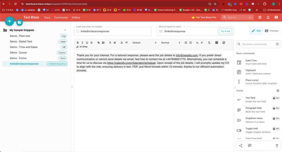282x152 pixels.
Task: Open the text color picker
Action: tap(110, 43)
